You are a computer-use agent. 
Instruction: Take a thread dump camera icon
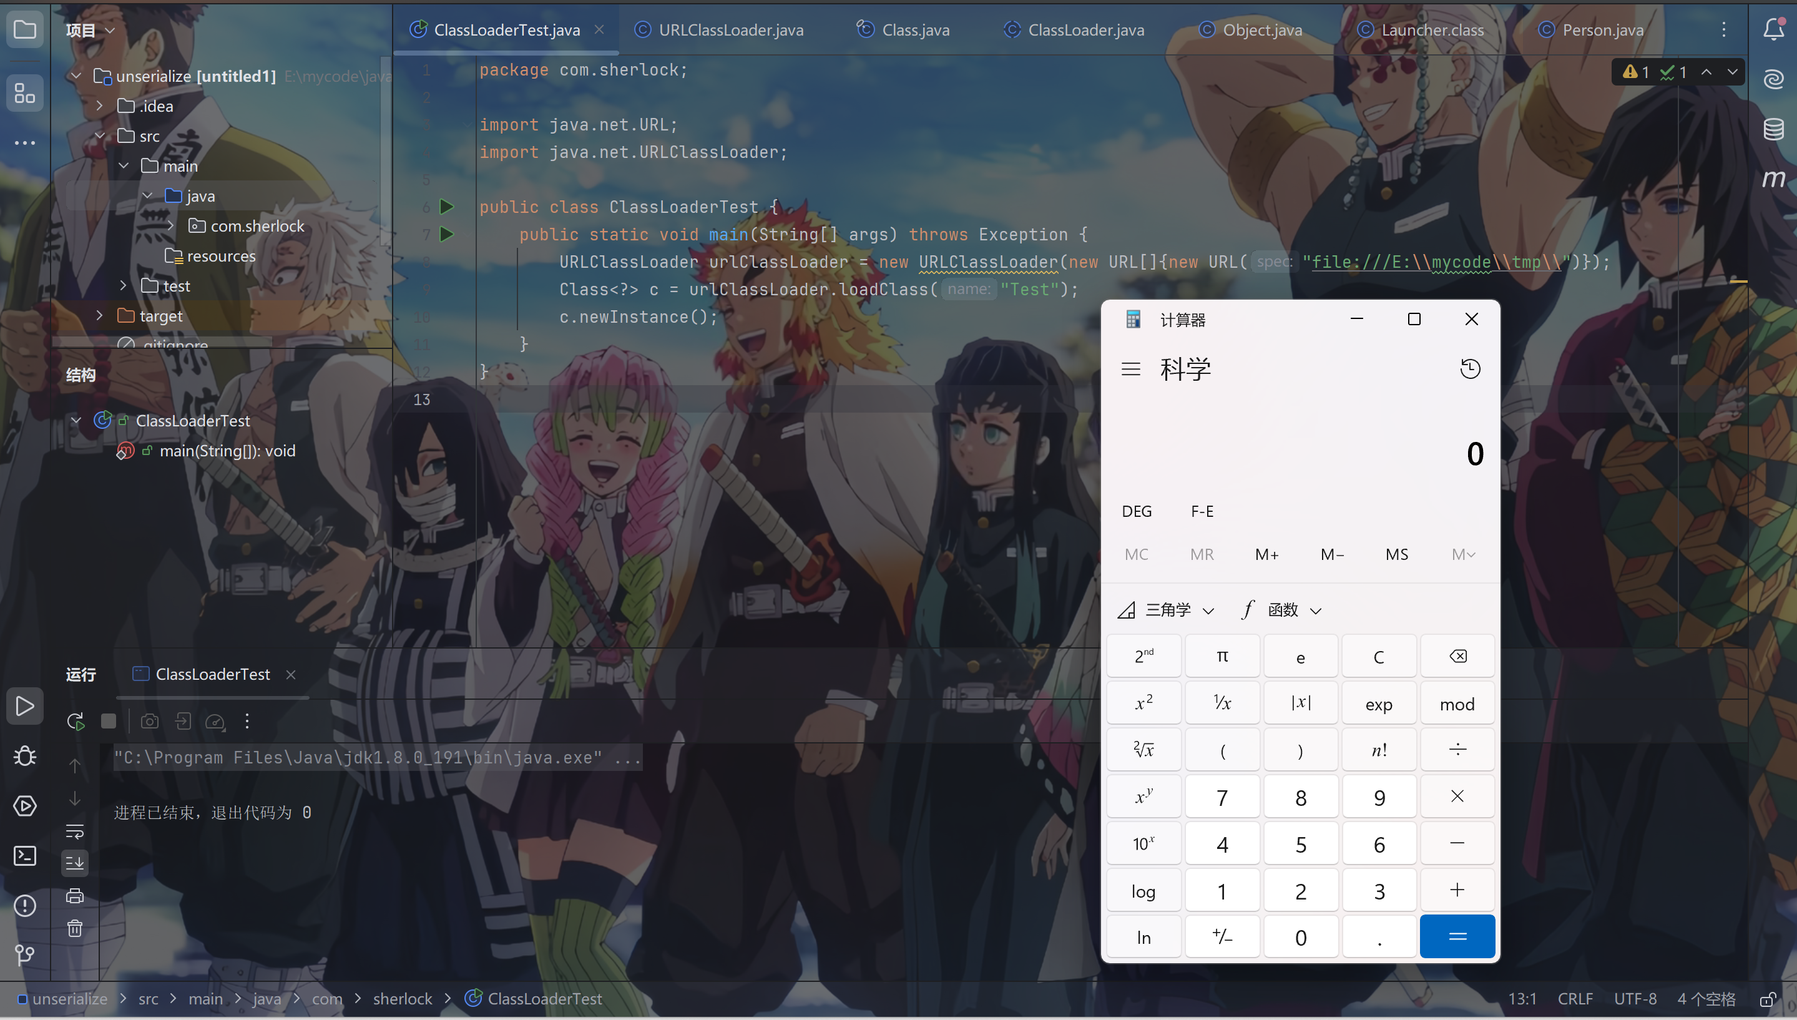[150, 721]
